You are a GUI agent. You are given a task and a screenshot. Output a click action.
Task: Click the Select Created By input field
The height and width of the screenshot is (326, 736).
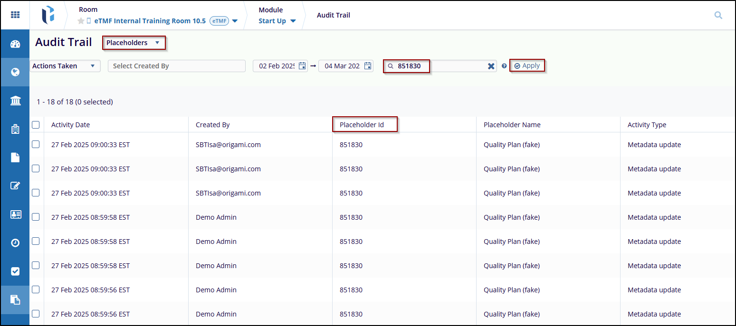pos(176,66)
